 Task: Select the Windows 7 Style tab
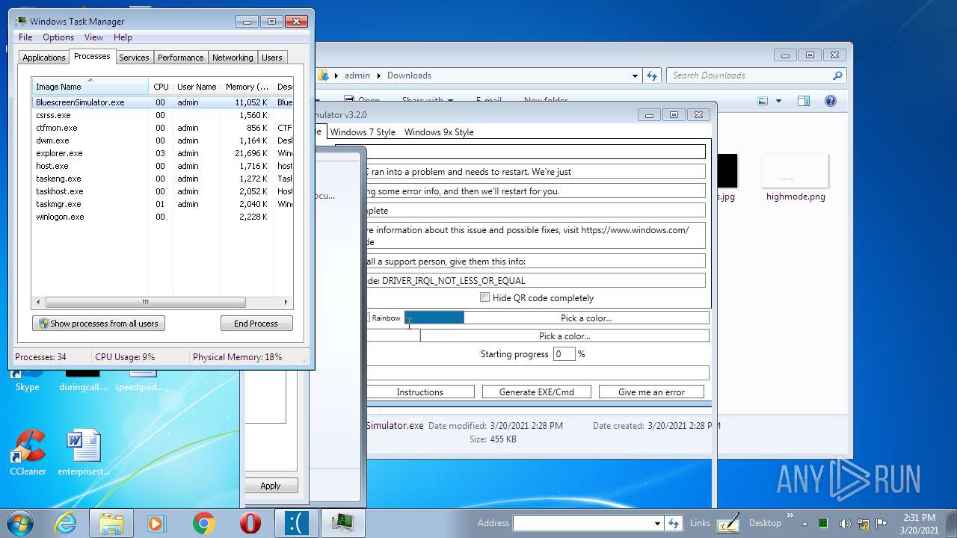[x=363, y=132]
